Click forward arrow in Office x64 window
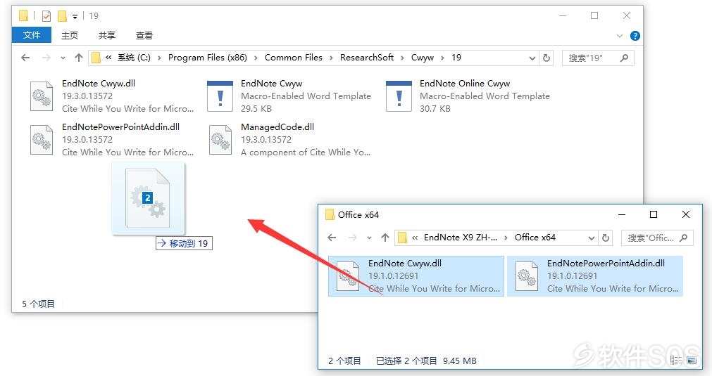 pyautogui.click(x=353, y=238)
